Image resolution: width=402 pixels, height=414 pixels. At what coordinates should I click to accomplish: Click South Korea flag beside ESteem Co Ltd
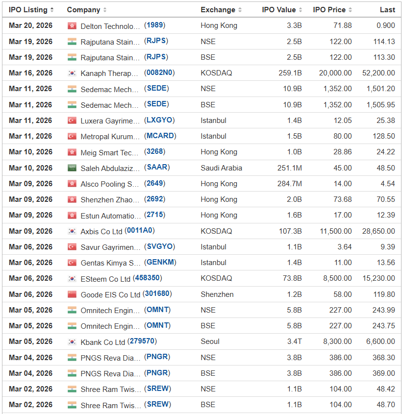(x=72, y=279)
